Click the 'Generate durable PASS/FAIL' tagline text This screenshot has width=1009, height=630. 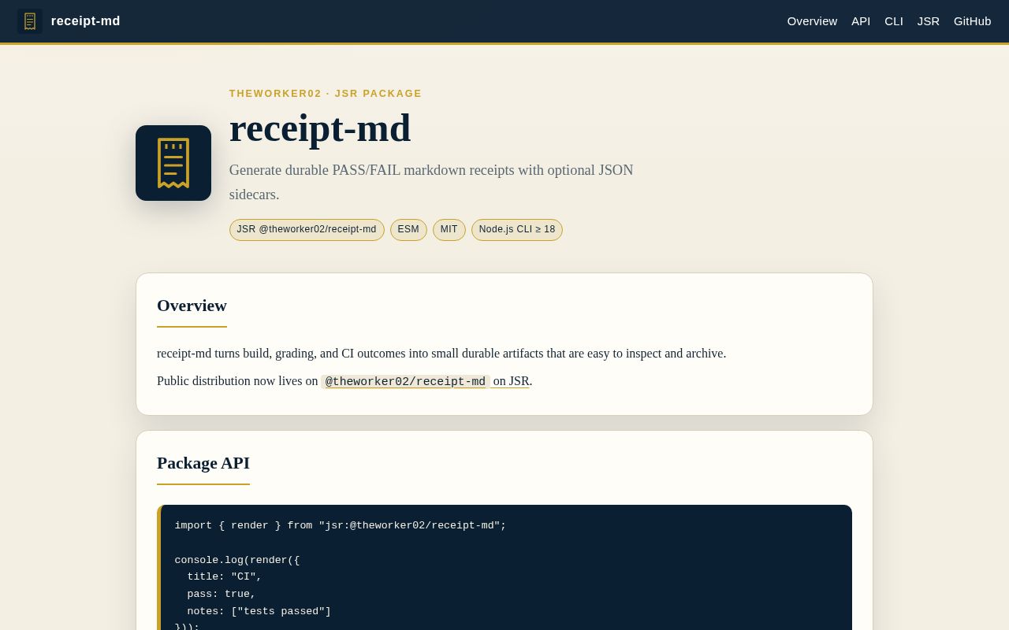431,182
